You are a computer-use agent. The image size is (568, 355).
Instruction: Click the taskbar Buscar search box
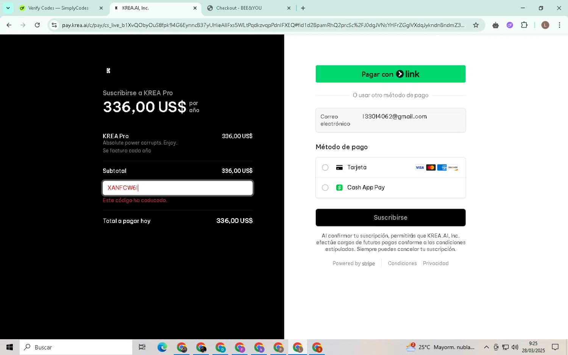pyautogui.click(x=76, y=347)
